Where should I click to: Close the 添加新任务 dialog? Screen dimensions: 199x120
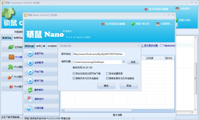pyautogui.click(x=138, y=46)
